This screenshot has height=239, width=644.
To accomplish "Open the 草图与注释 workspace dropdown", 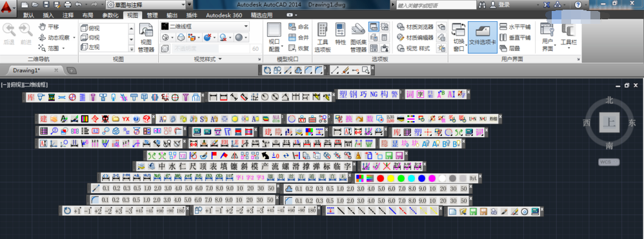I will pos(148,5).
